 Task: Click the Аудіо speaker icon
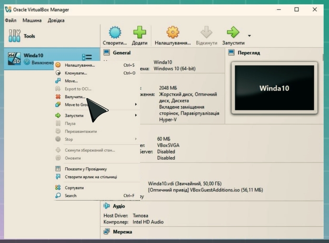coord(107,206)
